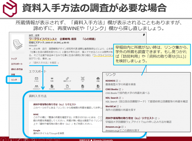
Task: Open the zoom magnifier in slideshow controls
Action: [x=34, y=140]
